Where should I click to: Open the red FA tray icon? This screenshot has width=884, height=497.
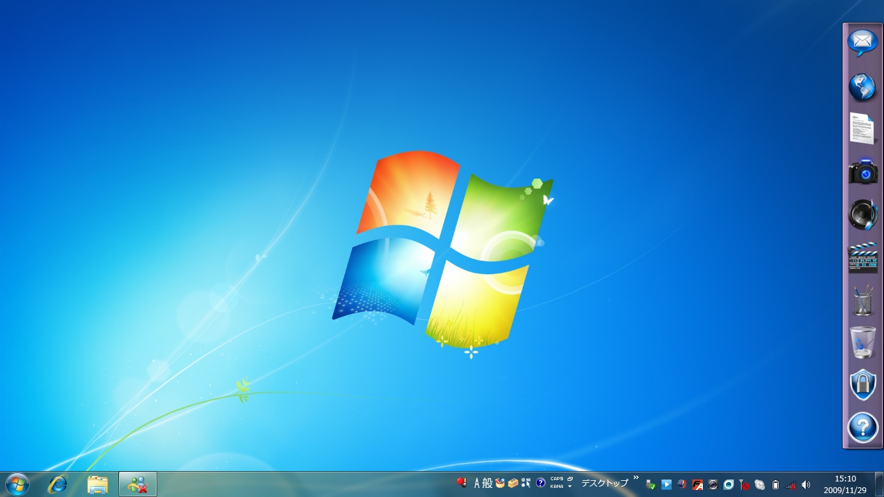698,484
